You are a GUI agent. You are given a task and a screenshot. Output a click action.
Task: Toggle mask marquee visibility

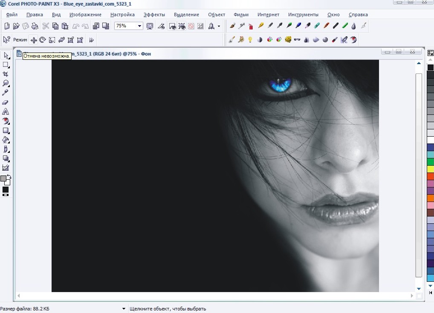click(x=172, y=26)
